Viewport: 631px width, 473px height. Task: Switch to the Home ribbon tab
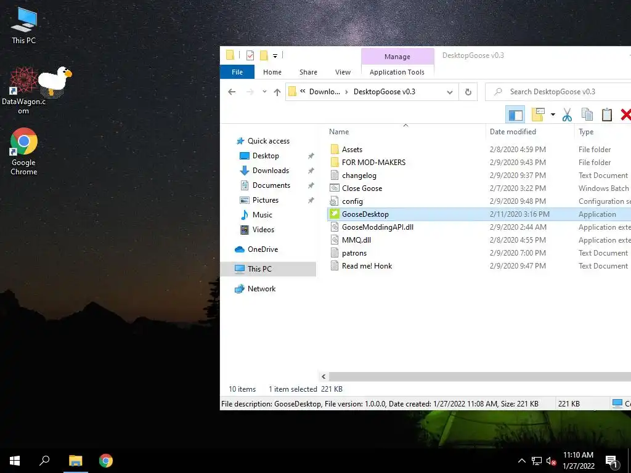(272, 72)
